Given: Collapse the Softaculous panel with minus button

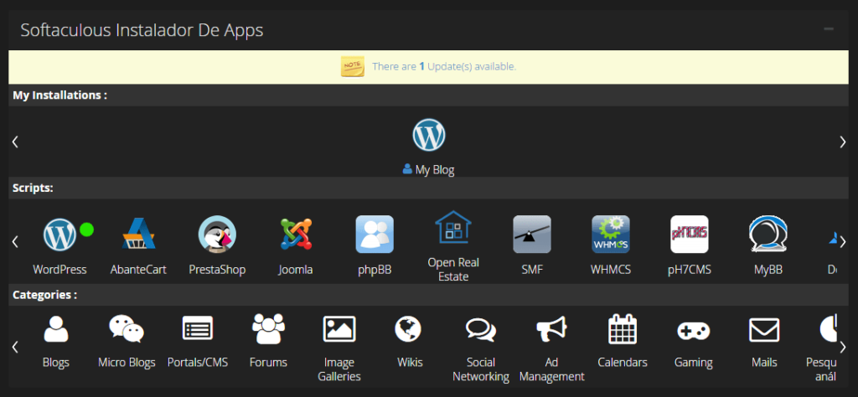Looking at the screenshot, I should 829,29.
